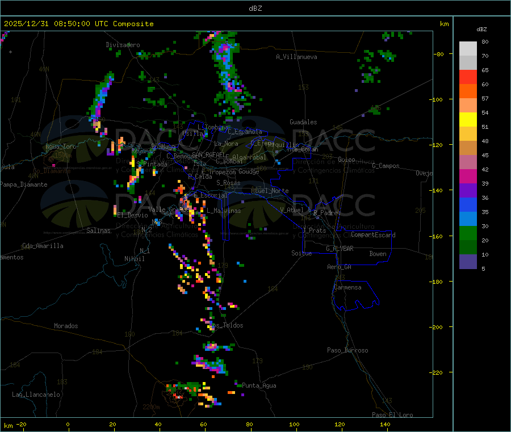Viewport: 511px width, 432px height.
Task: Select the yellow 51-54 dBZ legend swatch
Action: tap(468, 120)
